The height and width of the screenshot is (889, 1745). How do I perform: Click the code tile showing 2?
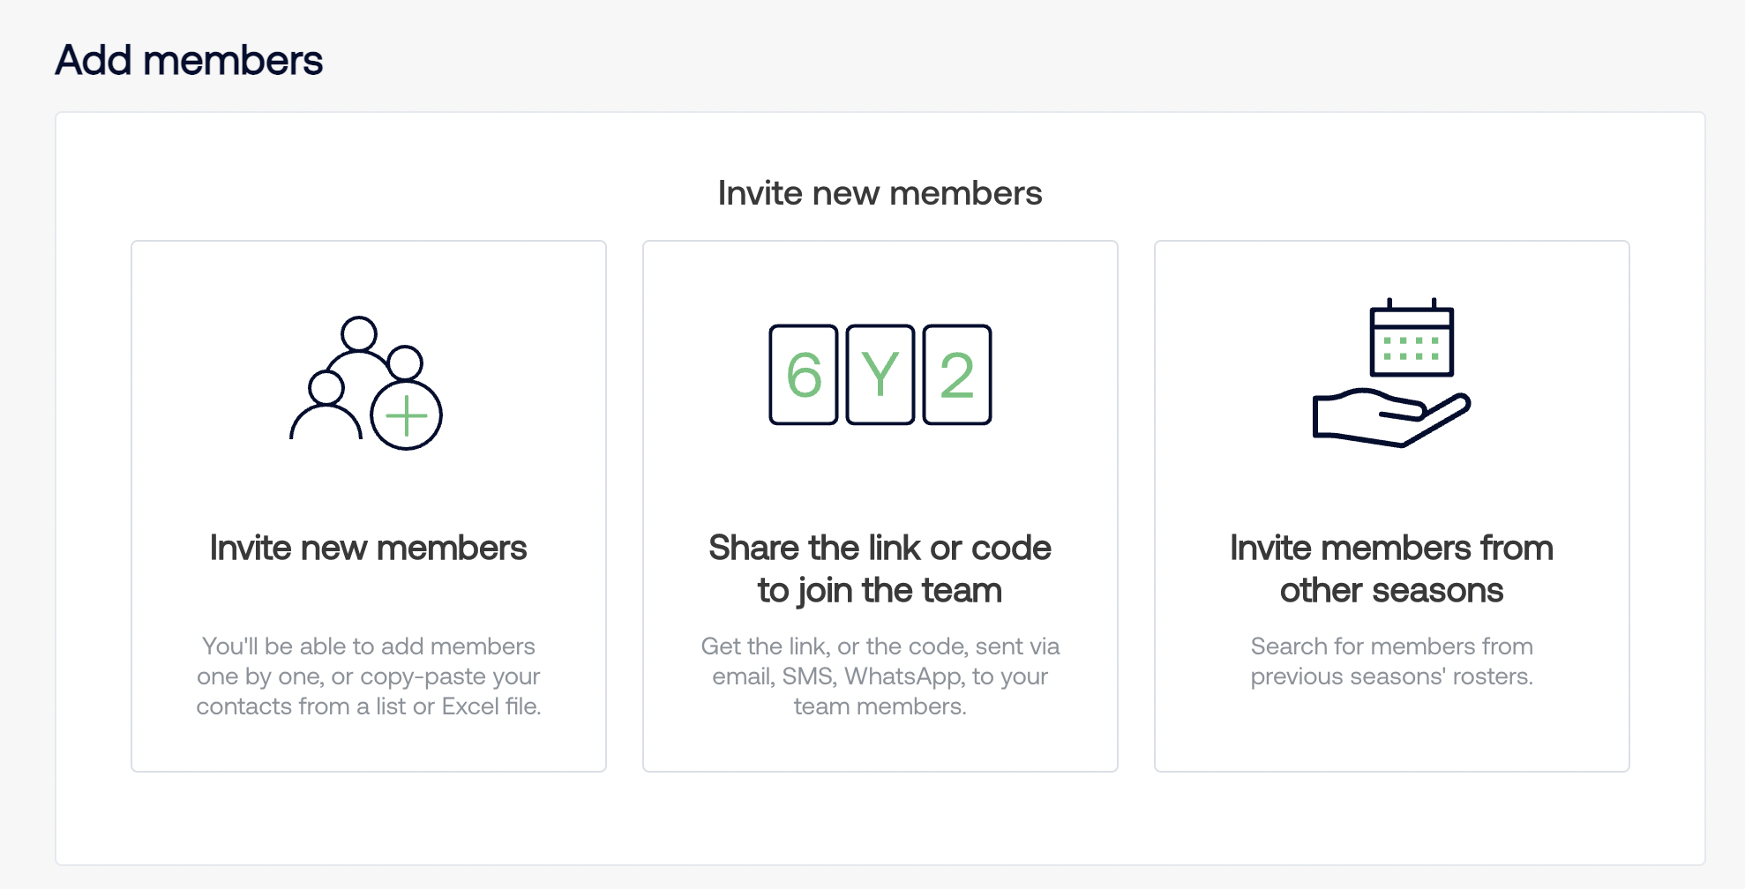click(x=957, y=375)
